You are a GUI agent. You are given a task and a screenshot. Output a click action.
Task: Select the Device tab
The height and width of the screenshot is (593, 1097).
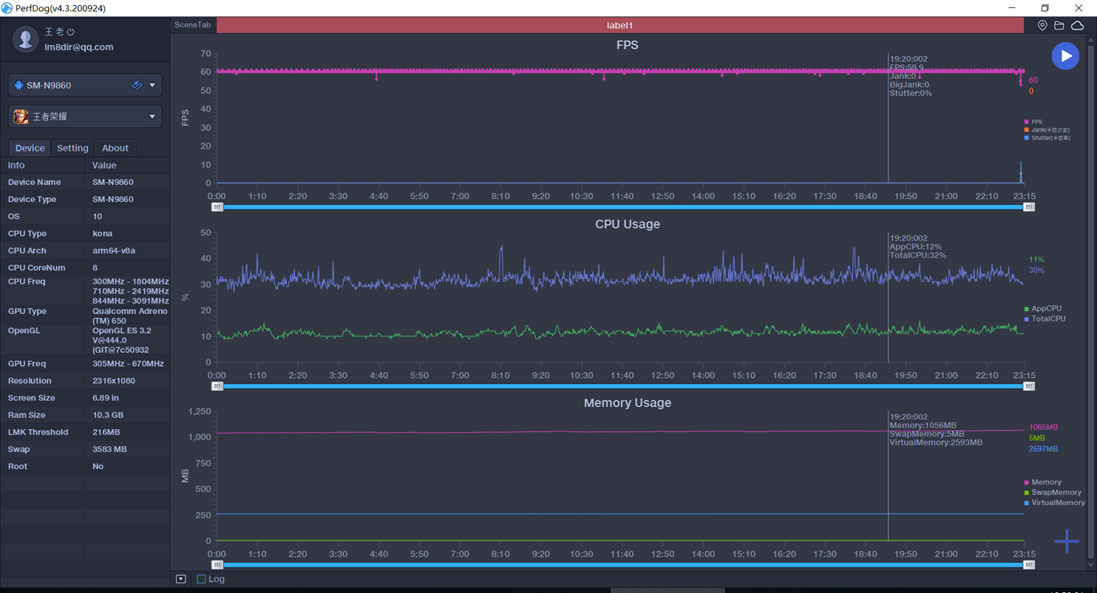(x=30, y=148)
